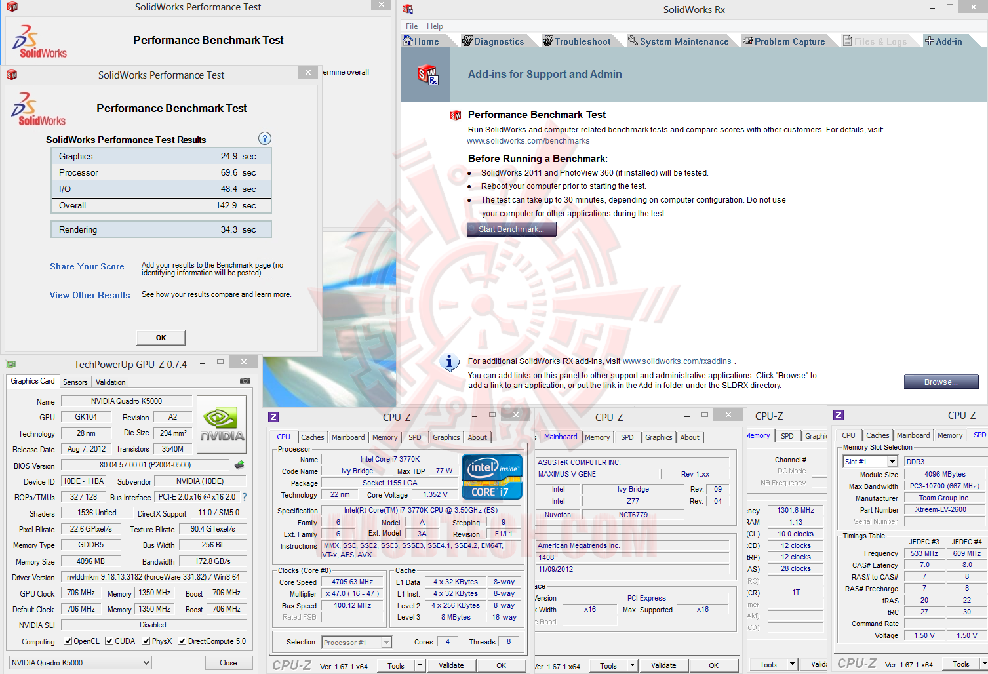The image size is (988, 674).
Task: Click the View Other Results link
Action: pyautogui.click(x=90, y=295)
